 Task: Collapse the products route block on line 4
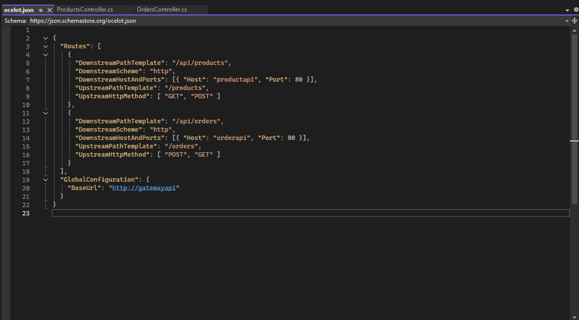tap(45, 55)
